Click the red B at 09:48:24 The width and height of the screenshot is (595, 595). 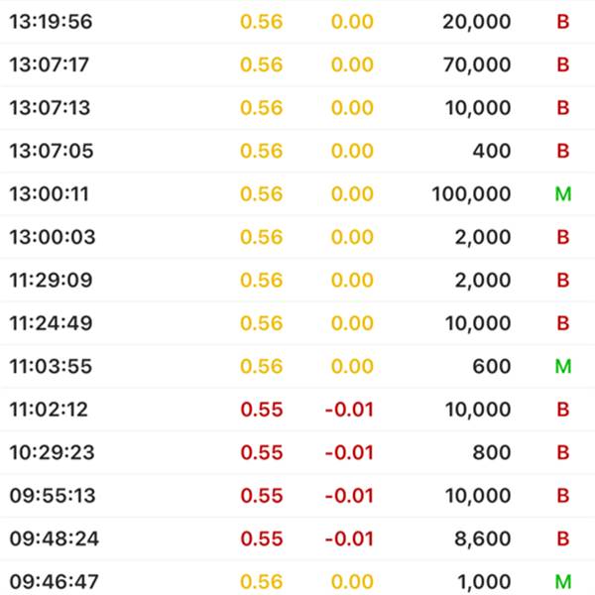tap(563, 538)
